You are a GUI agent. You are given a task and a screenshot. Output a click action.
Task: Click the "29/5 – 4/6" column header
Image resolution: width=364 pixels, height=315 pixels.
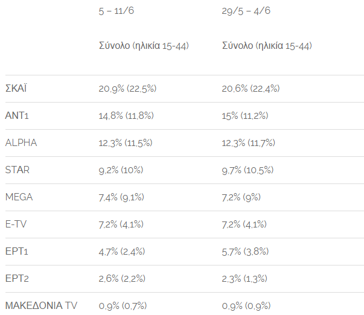(x=246, y=11)
